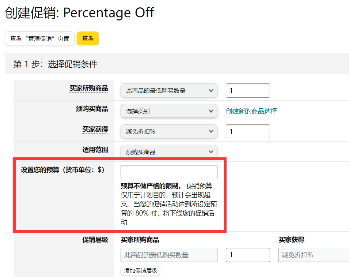Select the tier quantity input field
The height and width of the screenshot is (277, 349).
click(x=248, y=255)
